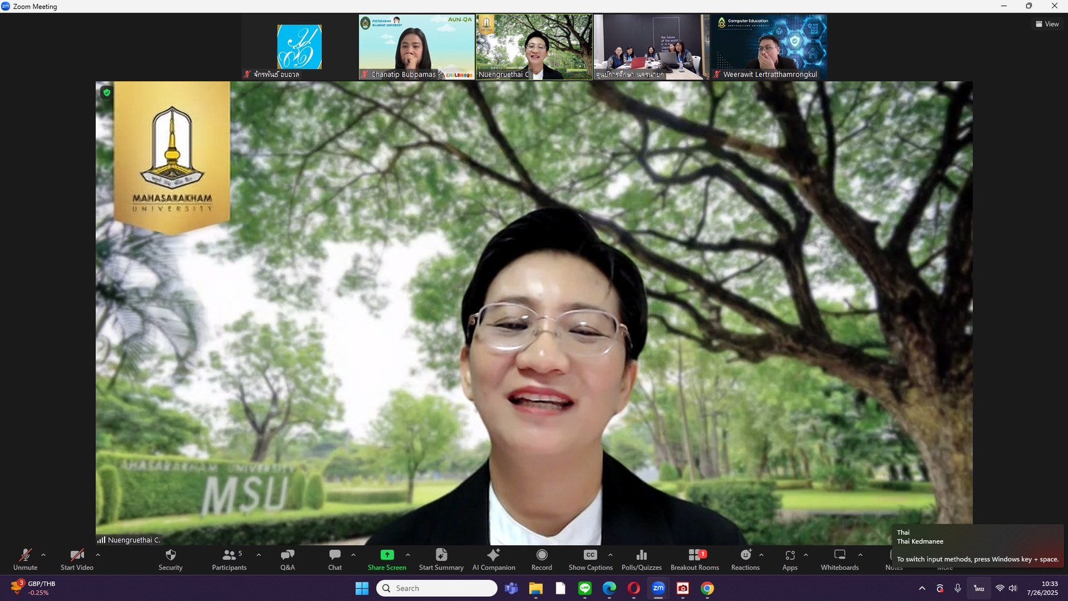Image resolution: width=1068 pixels, height=601 pixels.
Task: Open the white document app in taskbar
Action: 560,588
